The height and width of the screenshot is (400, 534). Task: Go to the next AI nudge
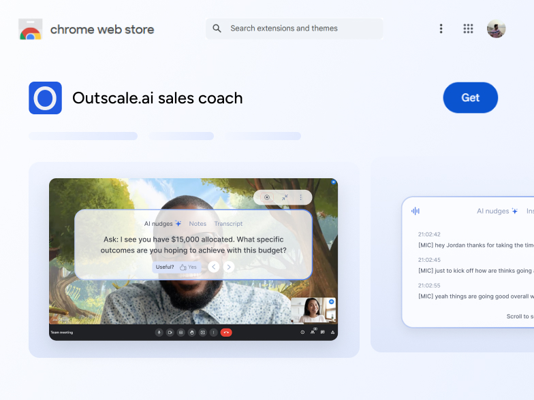coord(229,267)
